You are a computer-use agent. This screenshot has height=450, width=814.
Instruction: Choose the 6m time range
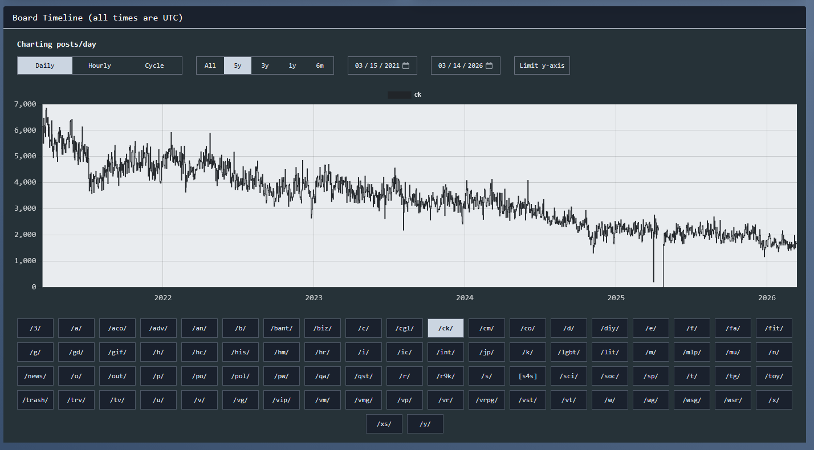(x=320, y=66)
